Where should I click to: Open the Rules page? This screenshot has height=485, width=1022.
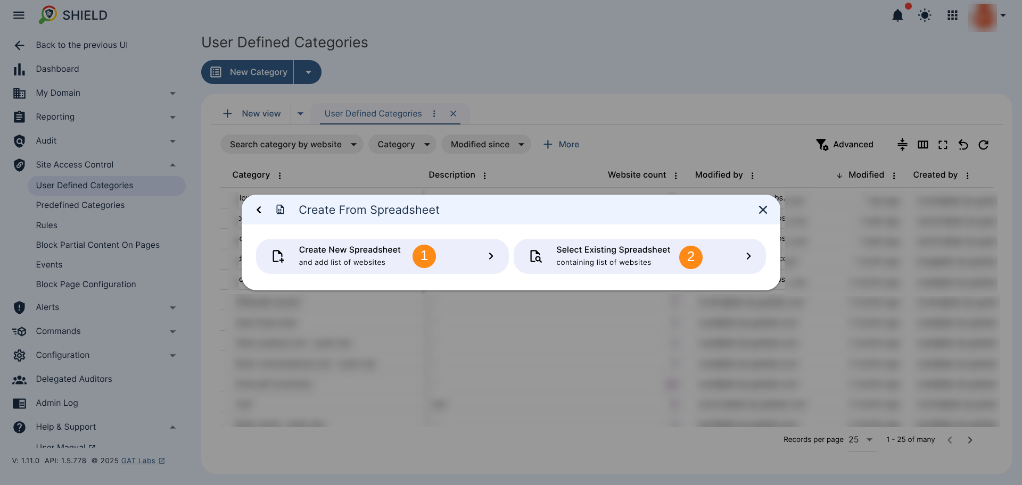tap(46, 225)
